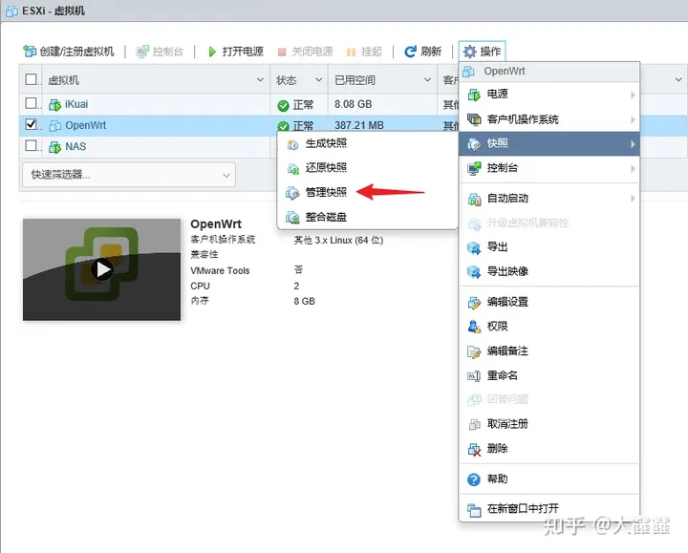Viewport: 688px width, 553px height.
Task: Click the 创建/注册虚拟机 toolbar icon
Action: [x=30, y=52]
